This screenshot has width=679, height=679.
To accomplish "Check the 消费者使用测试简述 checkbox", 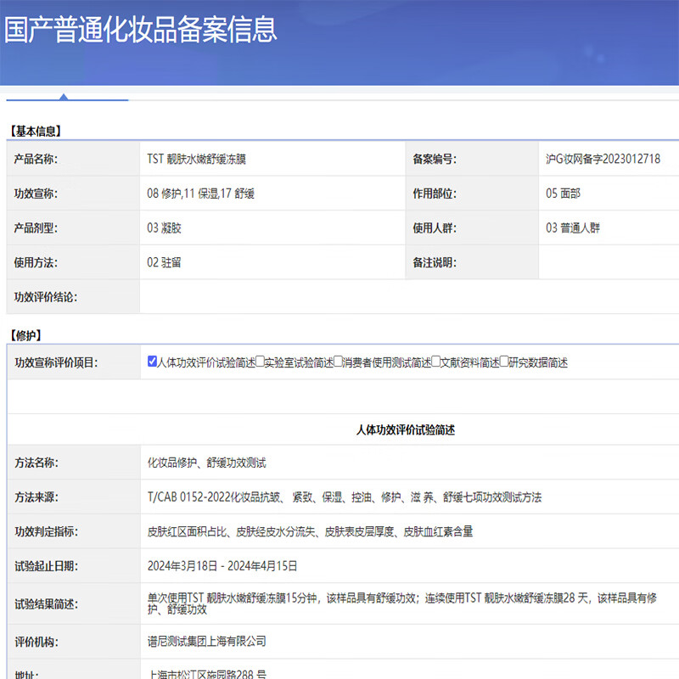I will (338, 362).
